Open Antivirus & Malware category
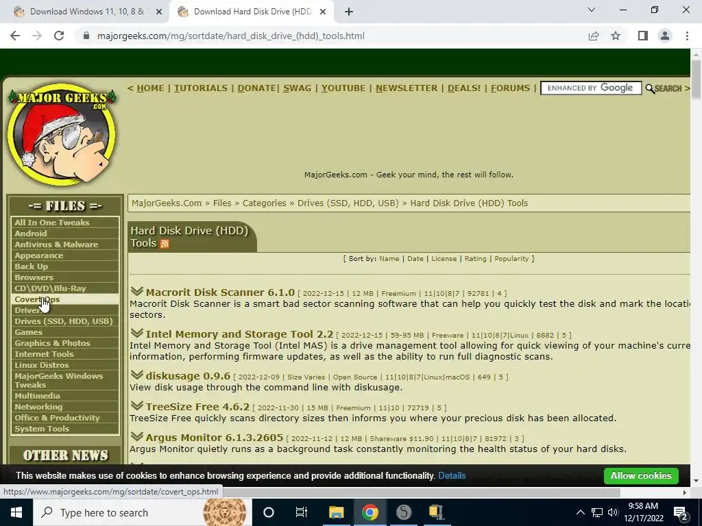The image size is (702, 526). pyautogui.click(x=65, y=245)
